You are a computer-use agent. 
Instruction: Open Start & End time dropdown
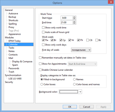[x=82, y=64]
